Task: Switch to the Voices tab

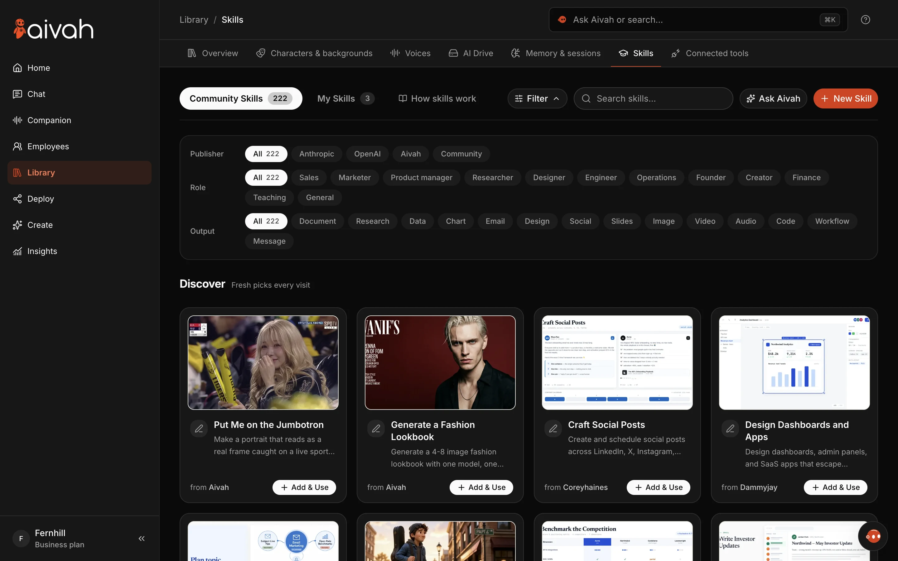Action: 410,53
